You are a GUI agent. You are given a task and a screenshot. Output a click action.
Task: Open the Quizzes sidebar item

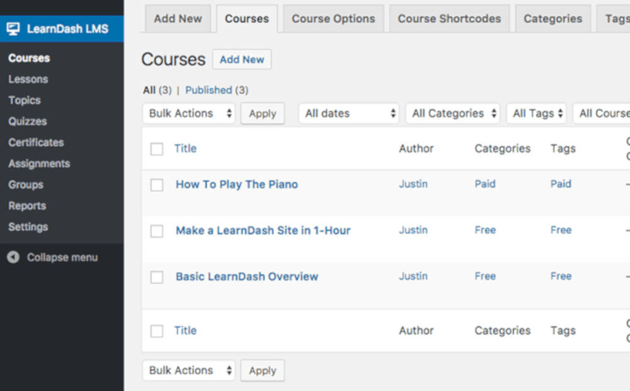28,121
